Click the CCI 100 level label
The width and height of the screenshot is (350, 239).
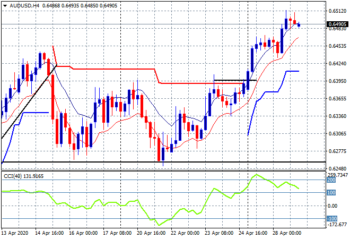[x=331, y=193]
